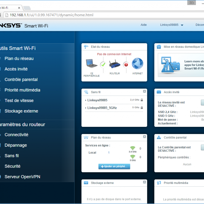Screen dimensions: 204x204
Task: Click the Contrôle parental warning icon
Action: (159, 137)
